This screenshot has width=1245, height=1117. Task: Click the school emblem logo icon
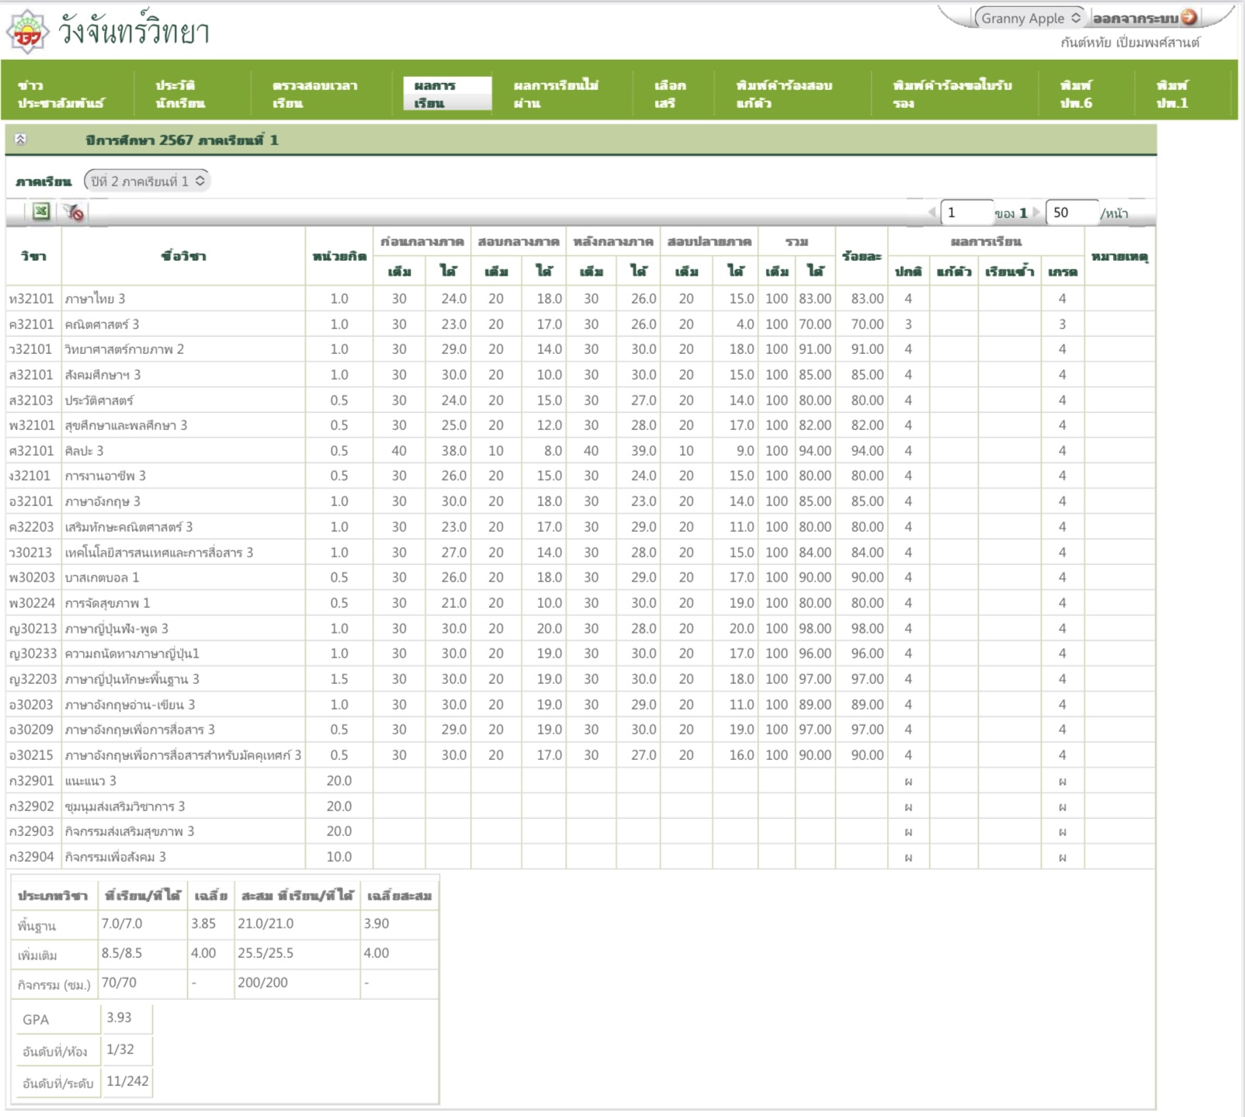coord(28,32)
